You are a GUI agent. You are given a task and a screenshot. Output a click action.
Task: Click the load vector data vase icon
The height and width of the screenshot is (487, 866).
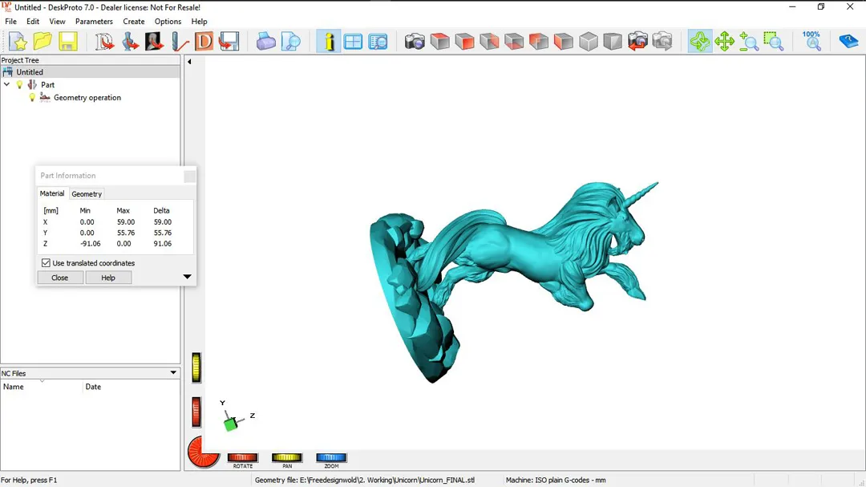pyautogui.click(x=129, y=42)
